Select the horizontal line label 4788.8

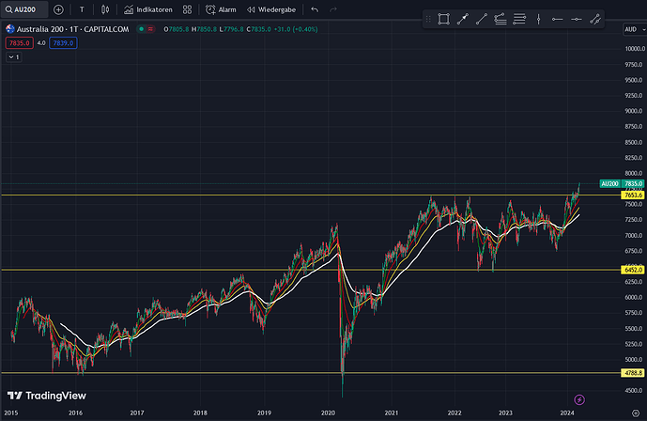(x=633, y=373)
